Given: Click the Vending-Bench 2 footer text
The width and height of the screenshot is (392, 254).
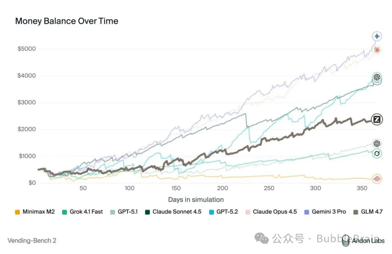Looking at the screenshot, I should [32, 240].
